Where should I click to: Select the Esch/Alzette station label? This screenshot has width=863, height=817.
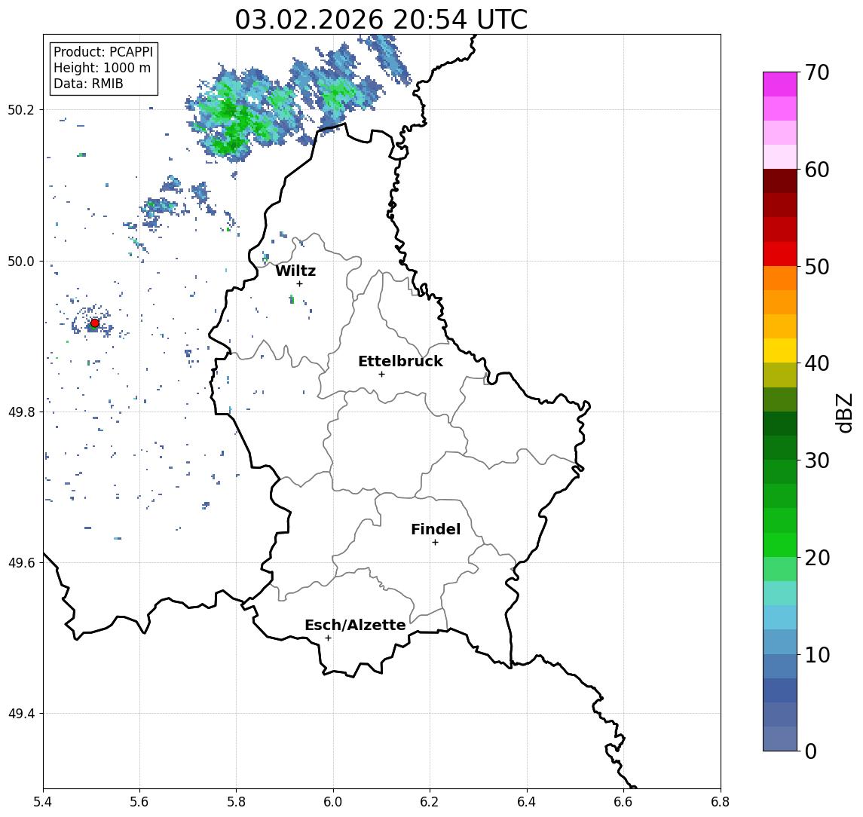pos(355,625)
